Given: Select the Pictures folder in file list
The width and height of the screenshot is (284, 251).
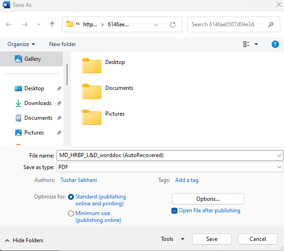Looking at the screenshot, I should click(103, 117).
